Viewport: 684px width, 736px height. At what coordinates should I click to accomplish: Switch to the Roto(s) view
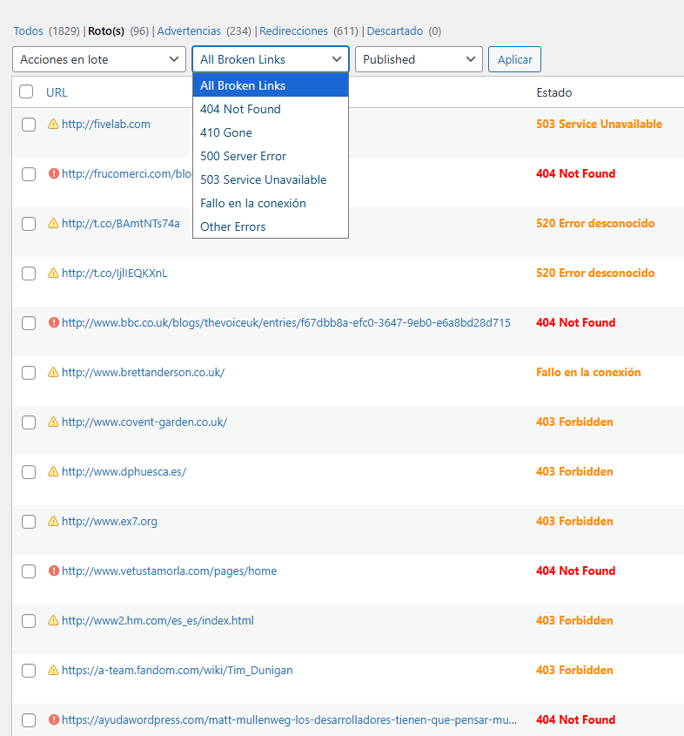(106, 31)
